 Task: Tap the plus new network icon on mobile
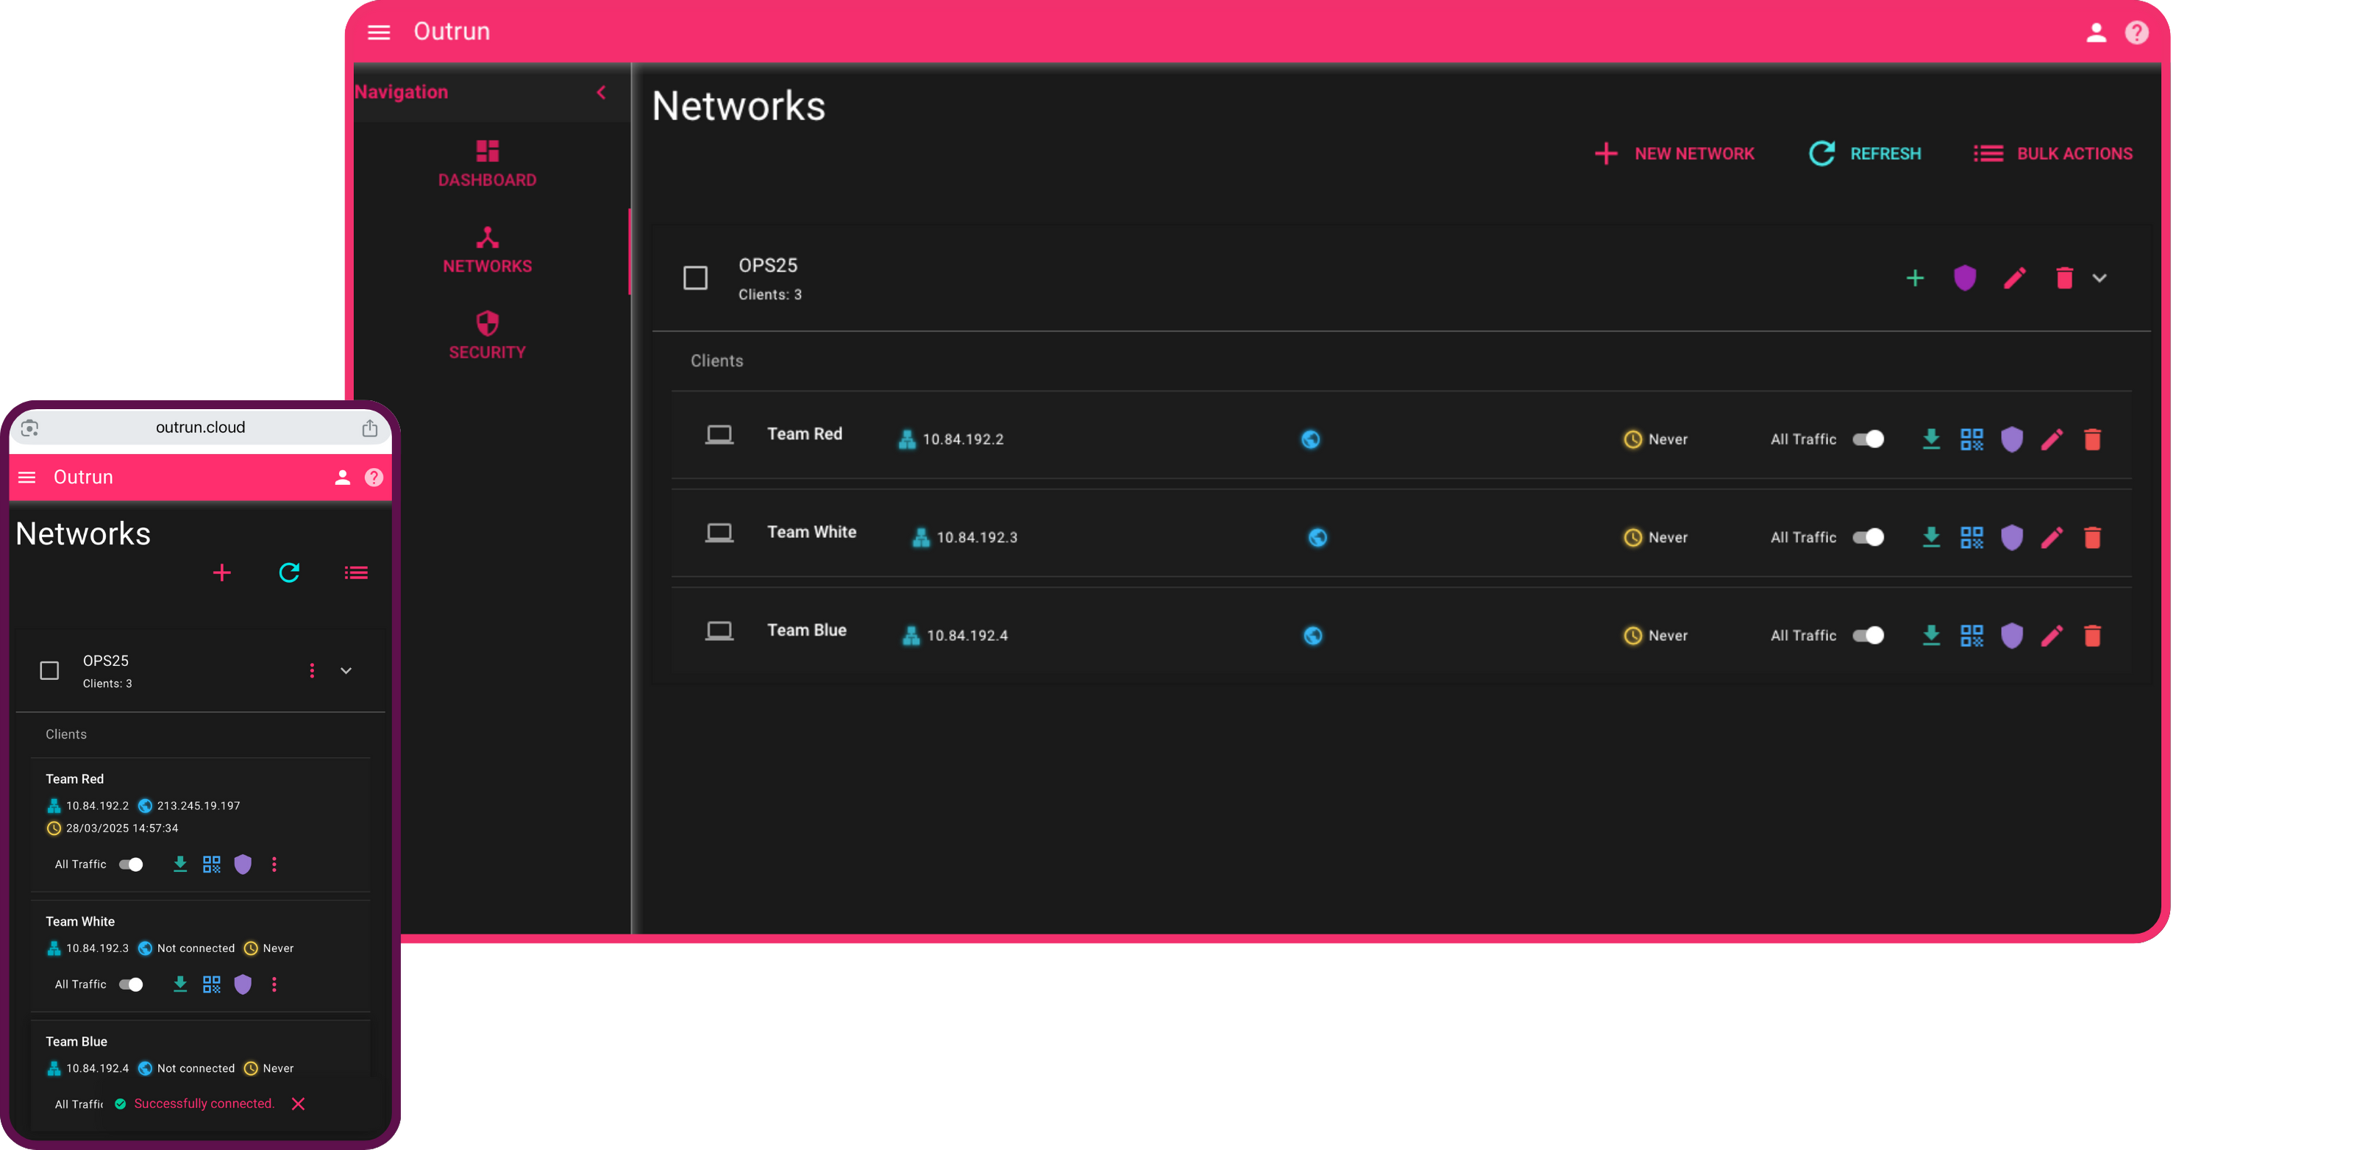click(221, 572)
